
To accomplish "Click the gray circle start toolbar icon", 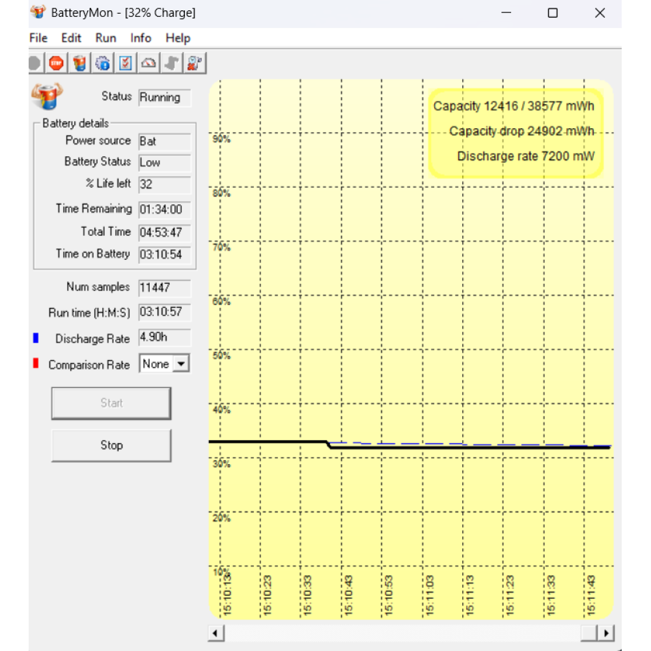I will (x=35, y=63).
